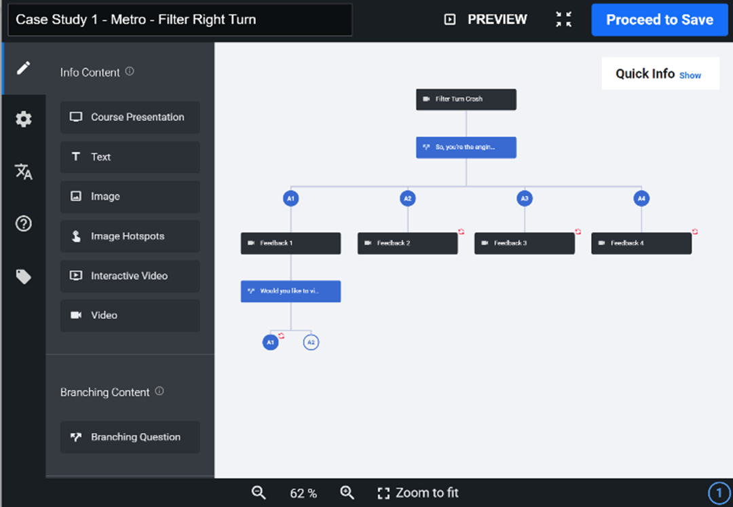The image size is (733, 507).
Task: Select Interactive Video content type
Action: [130, 276]
